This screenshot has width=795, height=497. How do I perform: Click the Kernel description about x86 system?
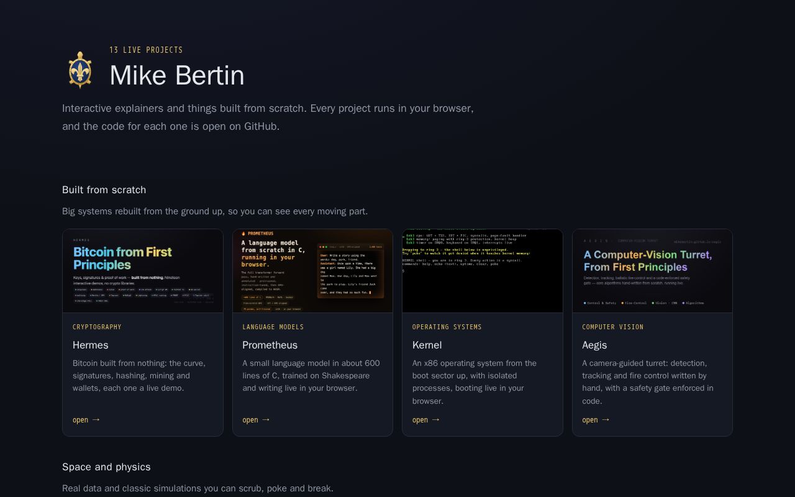pos(475,382)
